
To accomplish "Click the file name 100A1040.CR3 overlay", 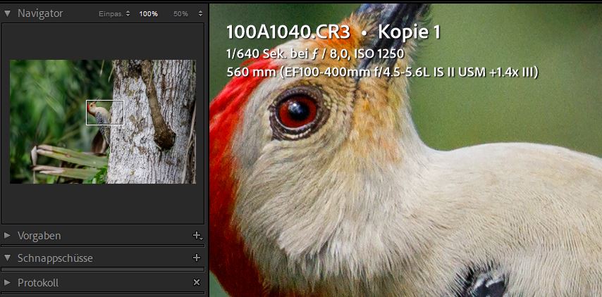I will pos(288,32).
